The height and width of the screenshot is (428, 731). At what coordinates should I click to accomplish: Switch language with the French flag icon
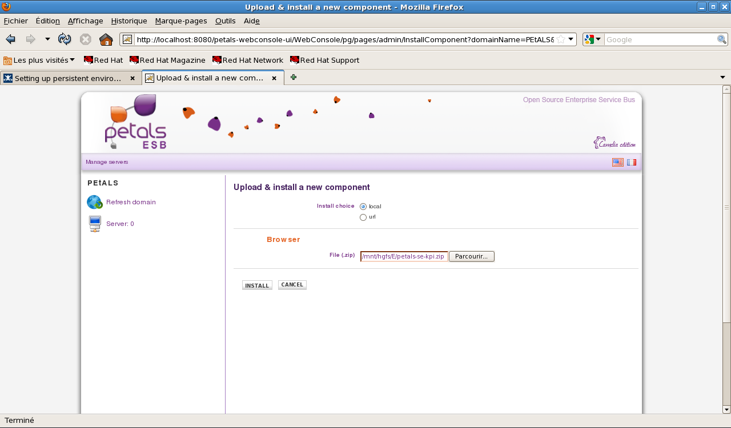click(x=631, y=162)
